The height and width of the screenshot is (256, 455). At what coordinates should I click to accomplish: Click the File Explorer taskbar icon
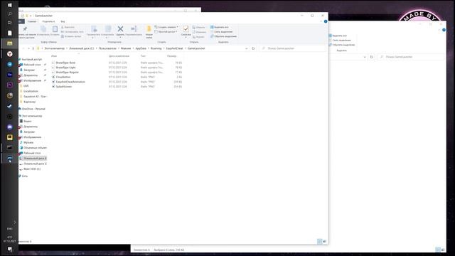[9, 43]
